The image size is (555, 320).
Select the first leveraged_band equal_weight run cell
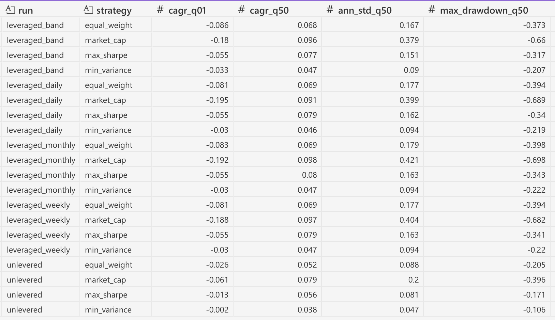[x=41, y=25]
